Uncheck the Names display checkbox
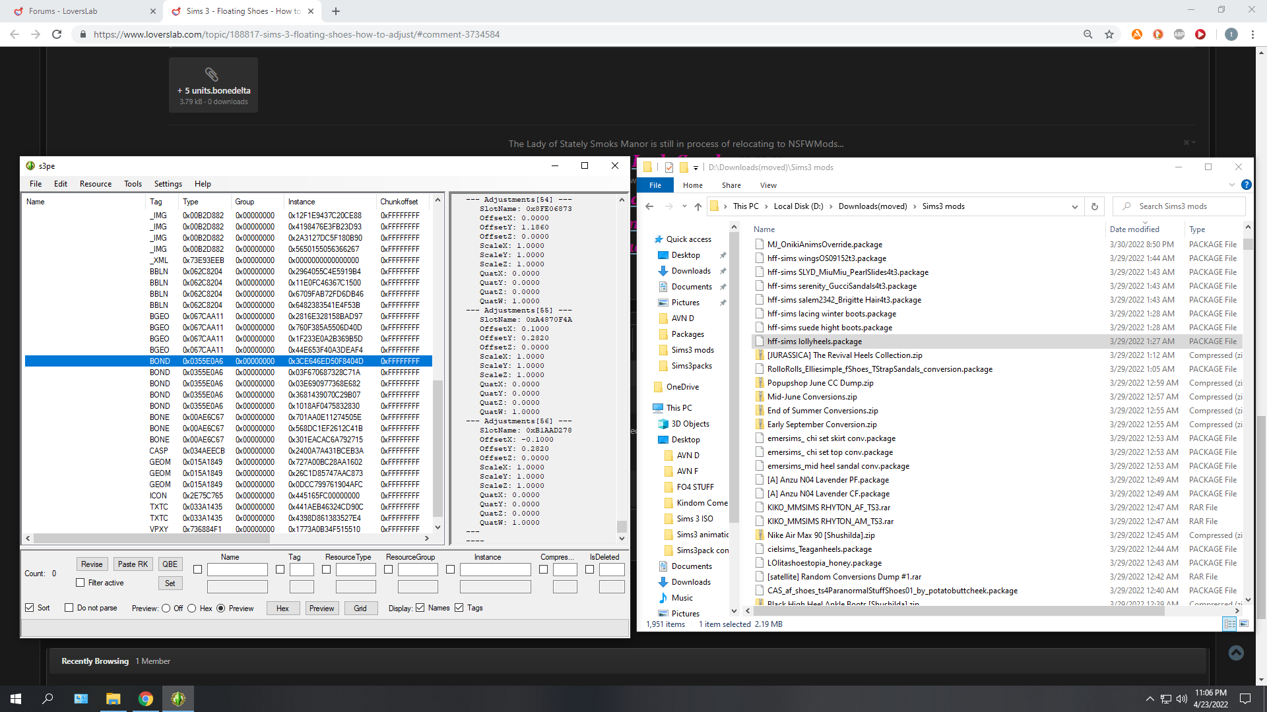 pyautogui.click(x=420, y=608)
